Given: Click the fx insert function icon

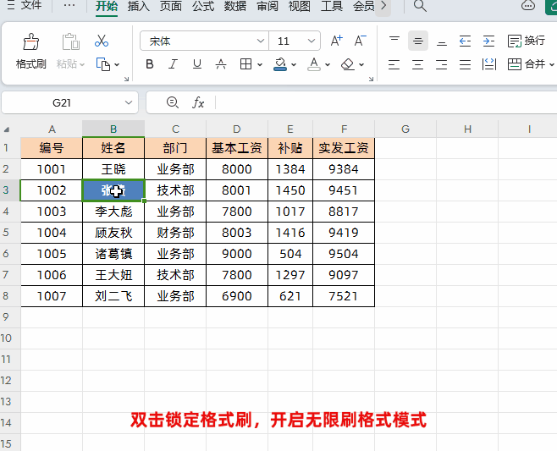Looking at the screenshot, I should pos(198,102).
